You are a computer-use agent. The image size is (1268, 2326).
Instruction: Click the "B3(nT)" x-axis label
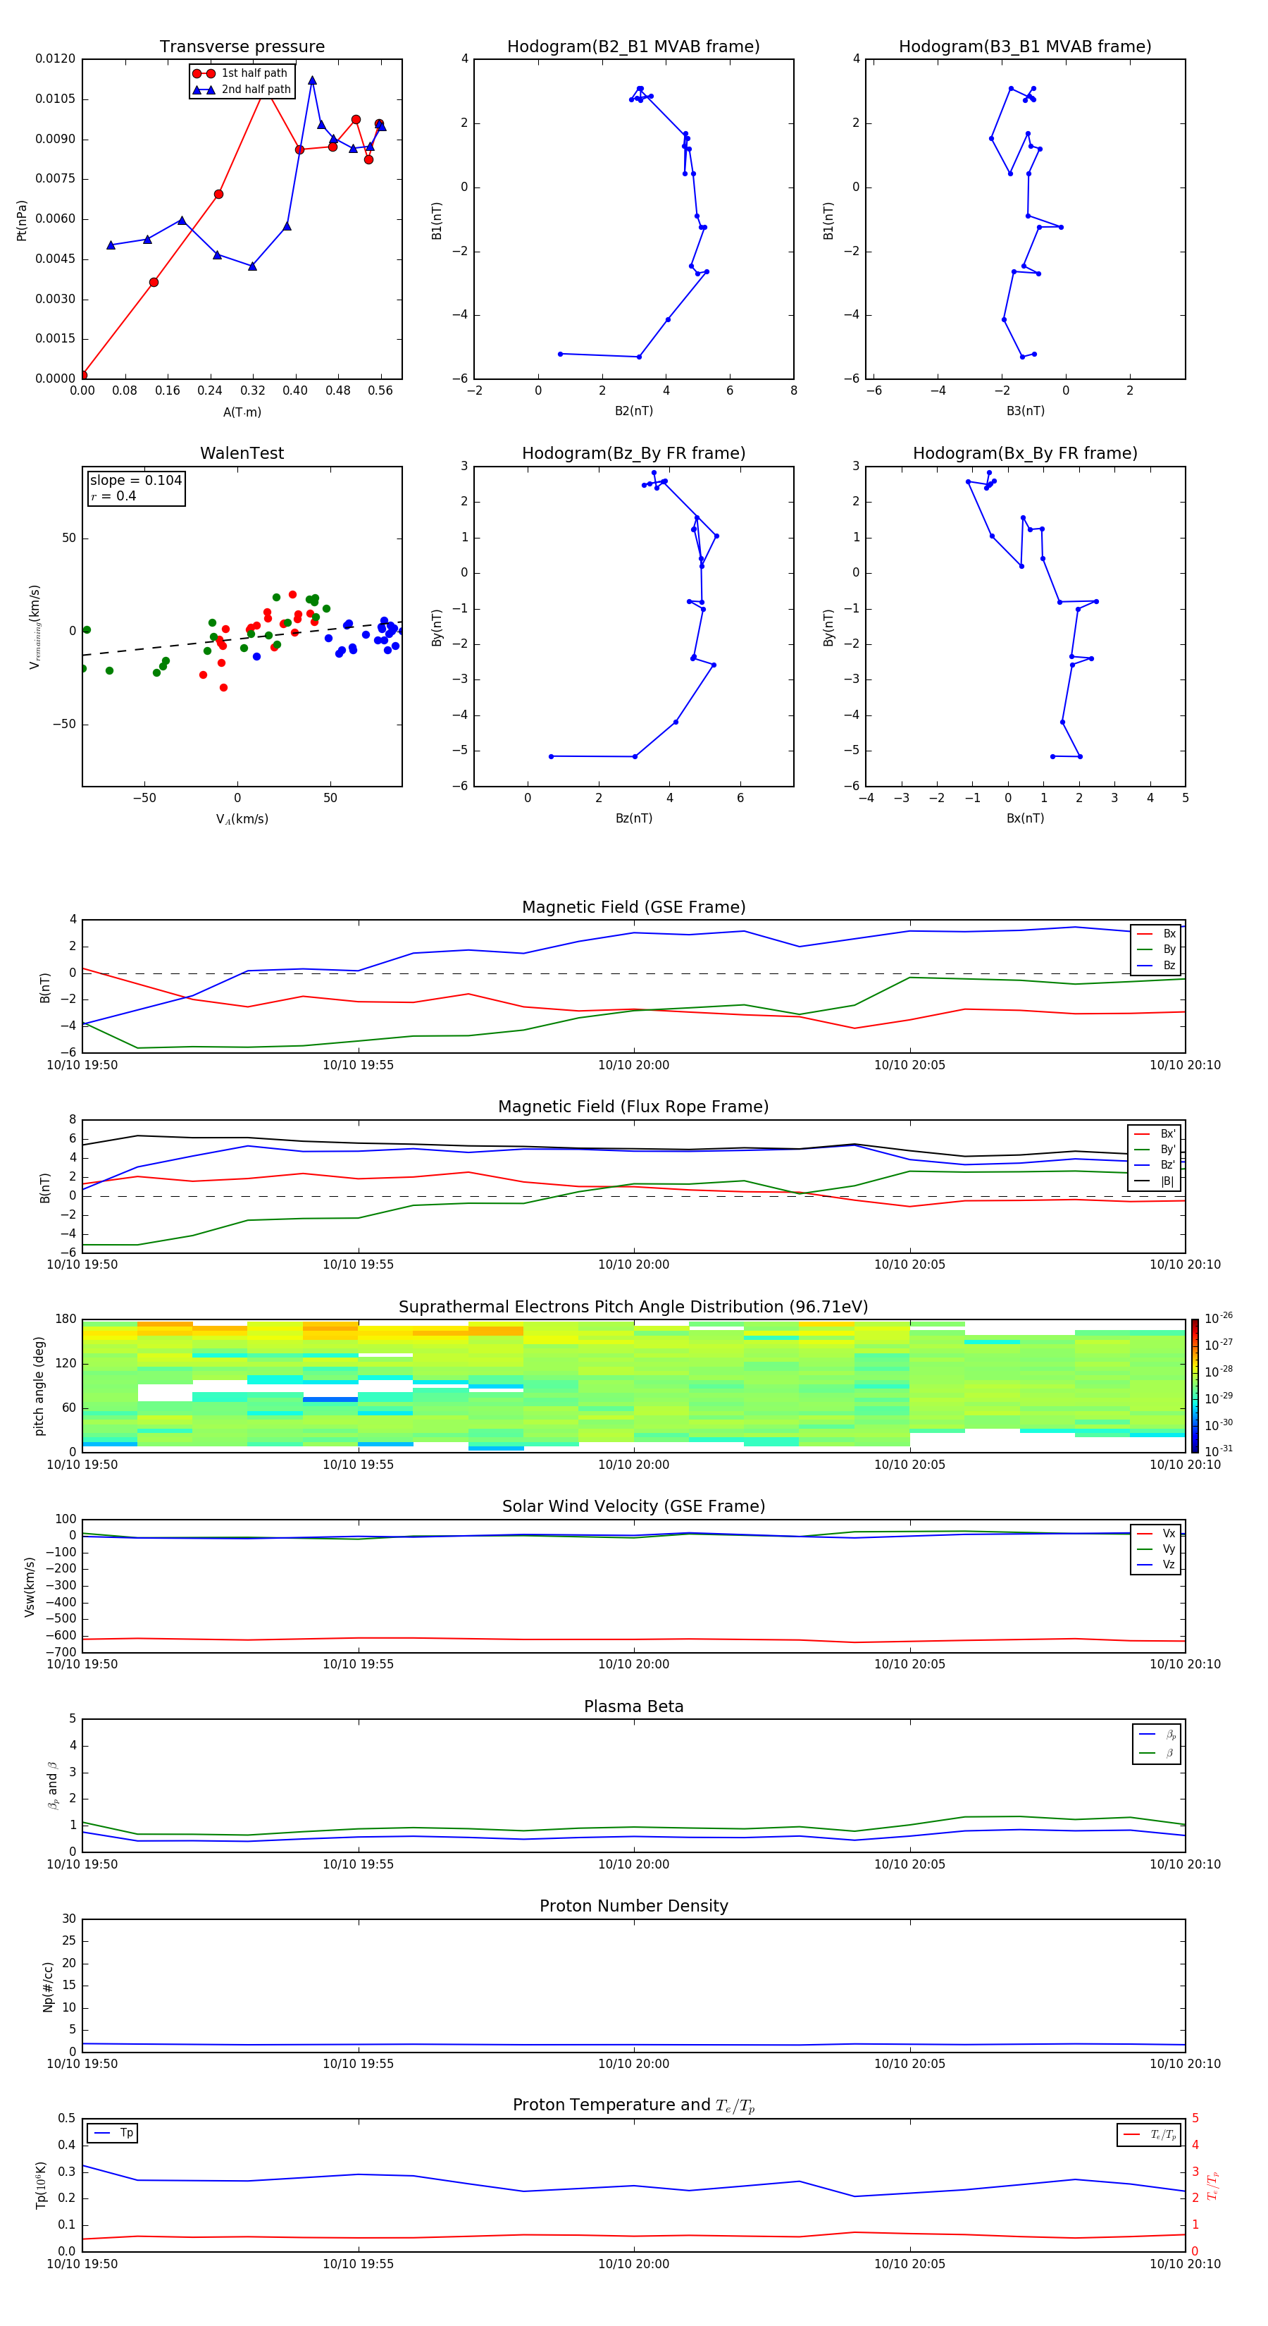(1025, 411)
